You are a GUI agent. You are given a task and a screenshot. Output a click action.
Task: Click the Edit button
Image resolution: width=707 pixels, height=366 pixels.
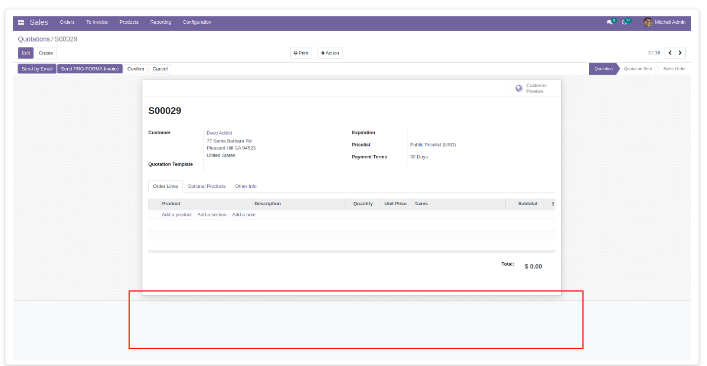(26, 53)
